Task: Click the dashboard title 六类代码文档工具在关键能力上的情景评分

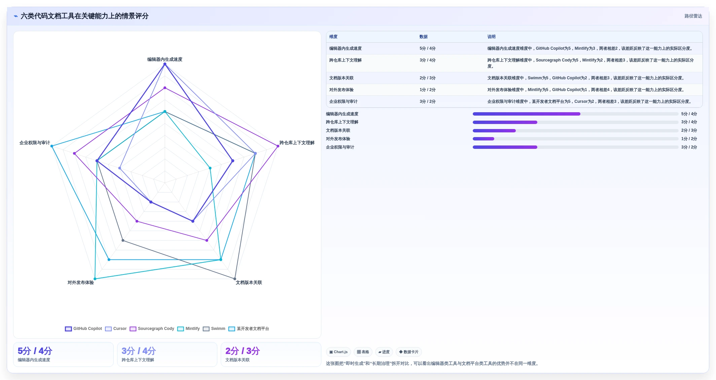Action: 84,16
